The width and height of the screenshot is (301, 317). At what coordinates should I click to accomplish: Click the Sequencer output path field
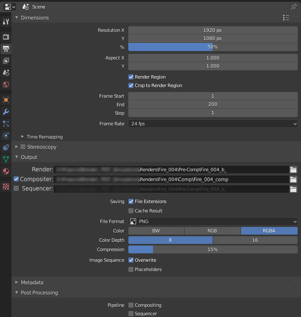pos(171,189)
